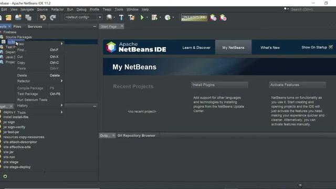336x189 pixels.
Task: Click the Undo arrow icon
Action: (x=43, y=17)
